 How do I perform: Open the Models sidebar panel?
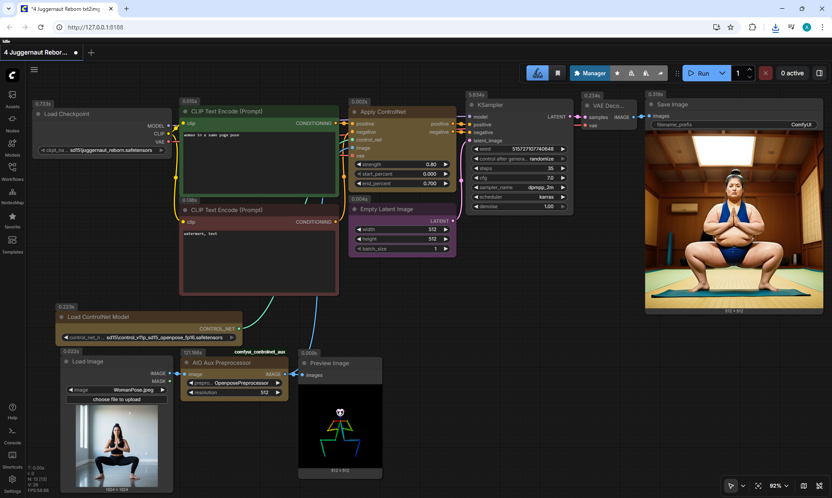[x=12, y=148]
